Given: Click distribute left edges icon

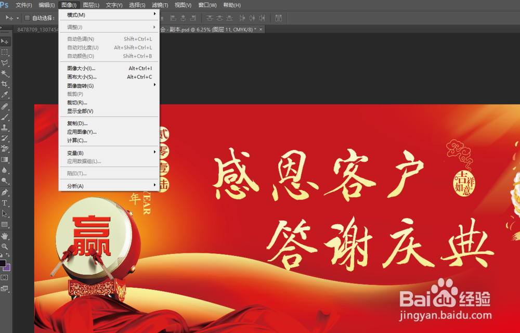Looking at the screenshot, I should (242, 18).
